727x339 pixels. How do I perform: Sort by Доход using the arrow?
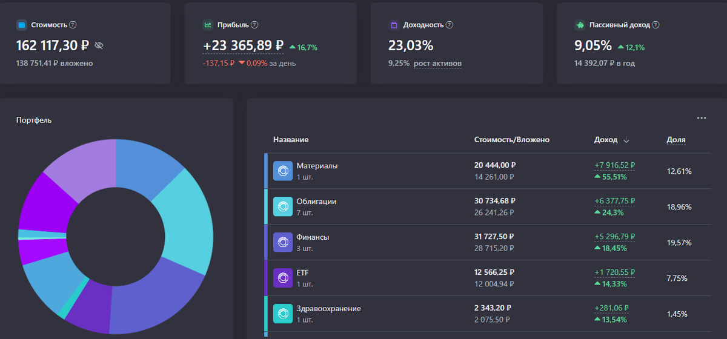point(626,140)
